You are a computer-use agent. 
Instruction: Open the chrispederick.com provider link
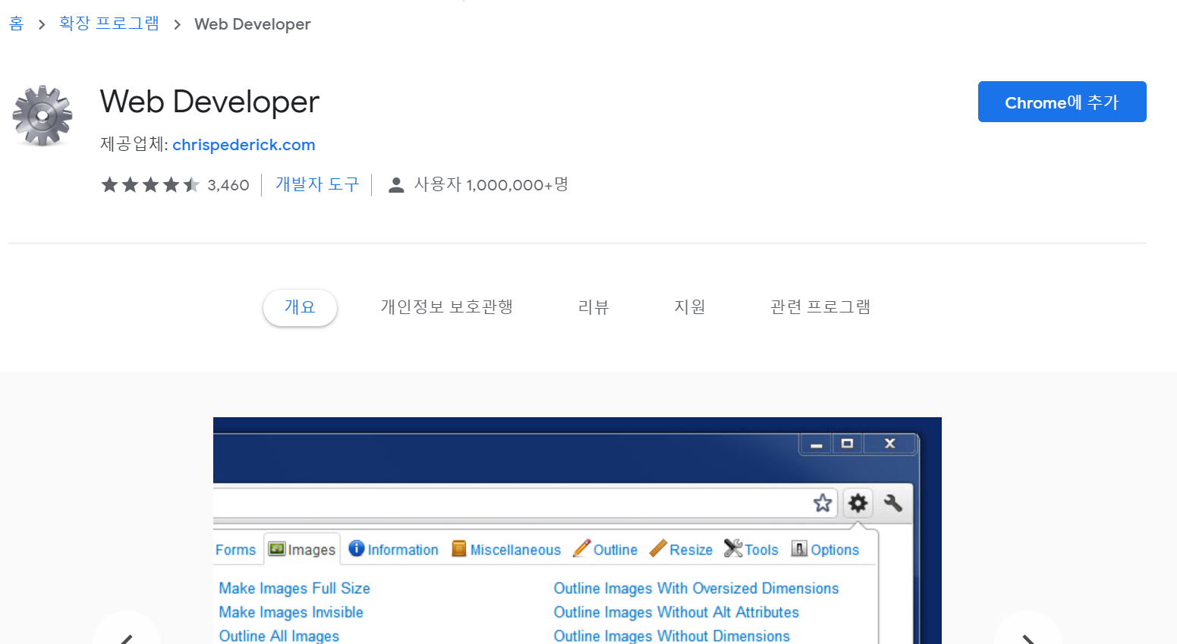coord(244,145)
